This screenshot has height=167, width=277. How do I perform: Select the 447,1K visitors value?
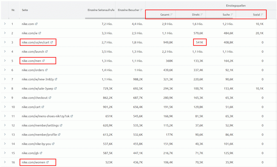pyautogui.click(x=138, y=153)
